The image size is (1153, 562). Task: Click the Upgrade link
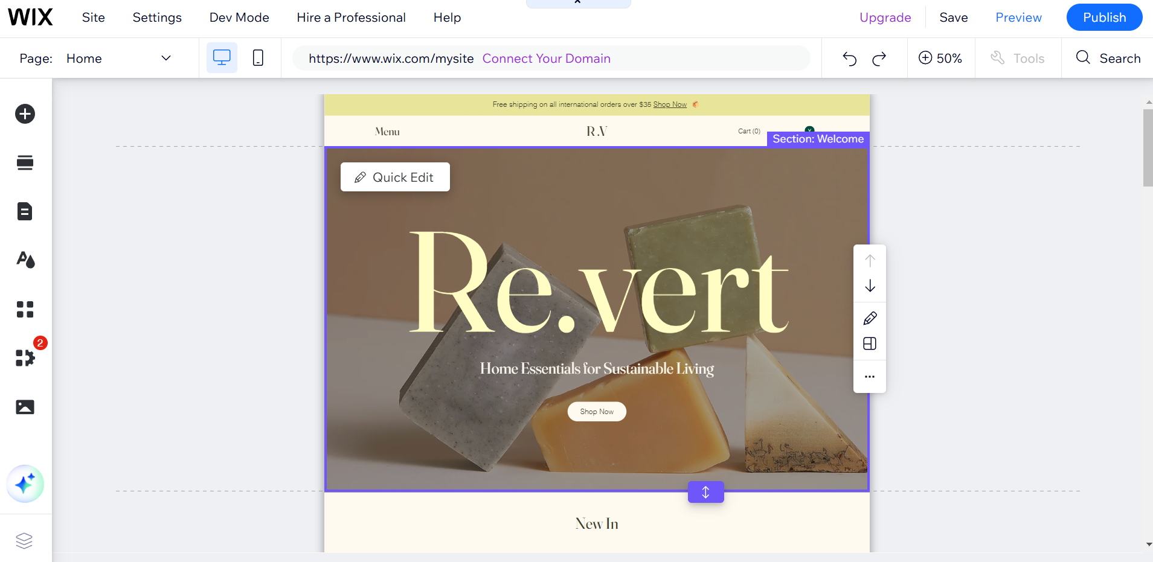click(x=885, y=18)
